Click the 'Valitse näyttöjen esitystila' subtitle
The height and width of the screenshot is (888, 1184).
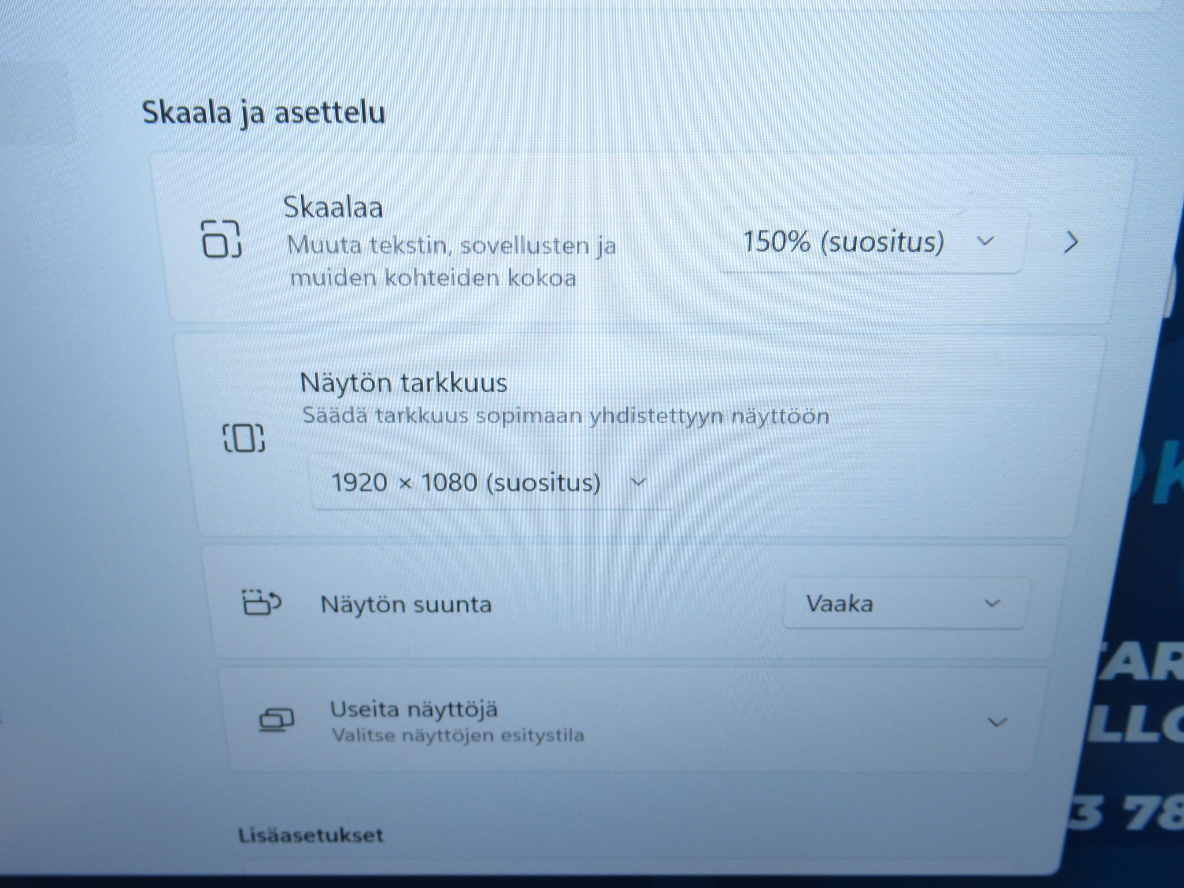458,735
